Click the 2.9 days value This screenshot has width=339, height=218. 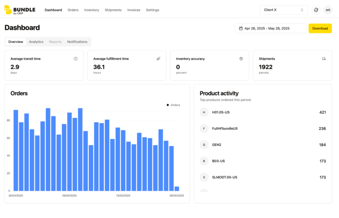15,67
